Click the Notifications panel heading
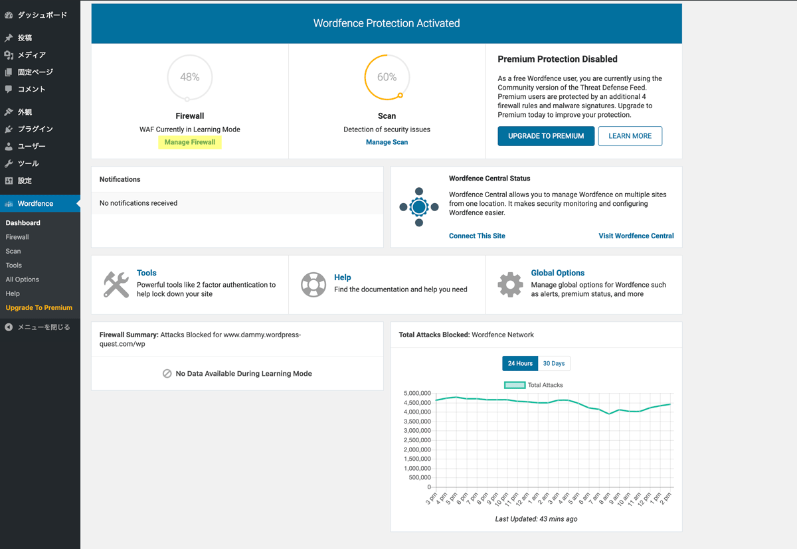The width and height of the screenshot is (797, 549). pyautogui.click(x=120, y=179)
